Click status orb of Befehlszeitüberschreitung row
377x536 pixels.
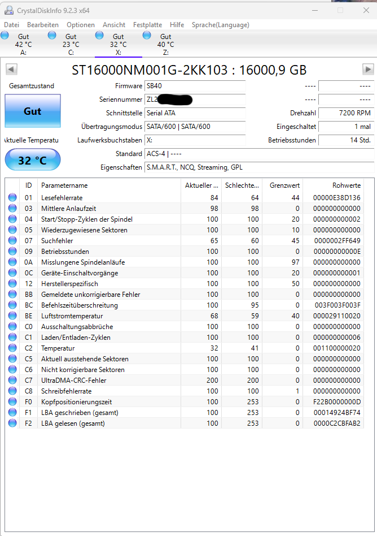[12, 305]
